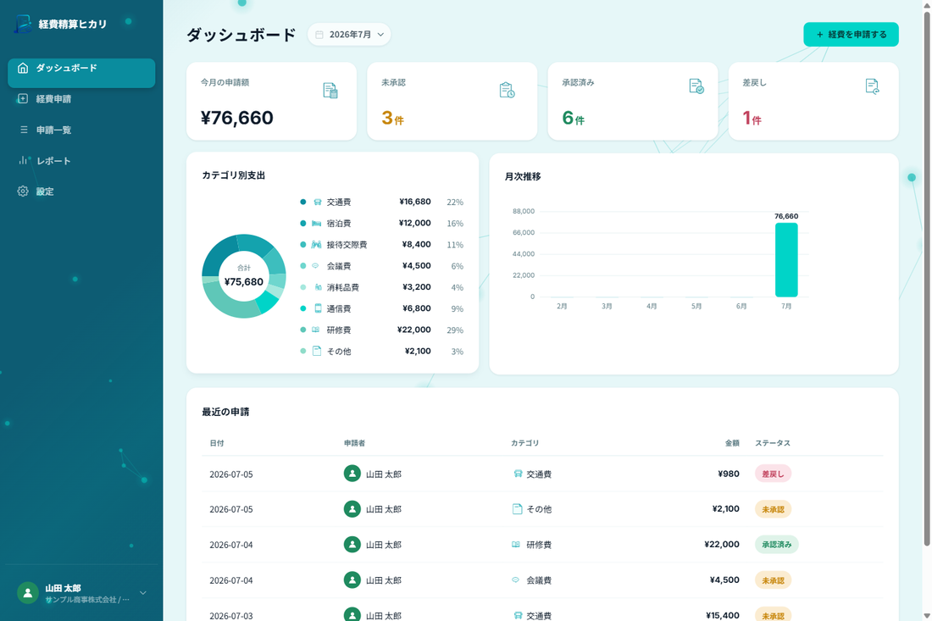Click the scrollbar down arrow
Screen dimensions: 932x621
[927, 616]
